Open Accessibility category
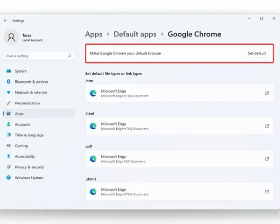The width and height of the screenshot is (280, 224). pos(39,156)
